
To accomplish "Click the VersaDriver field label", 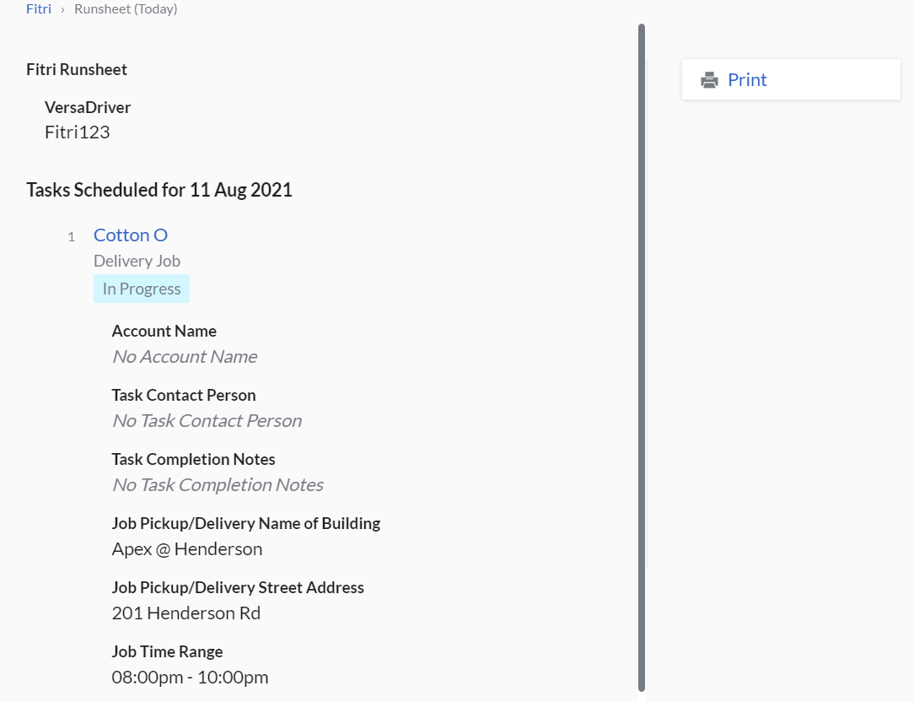I will point(88,107).
